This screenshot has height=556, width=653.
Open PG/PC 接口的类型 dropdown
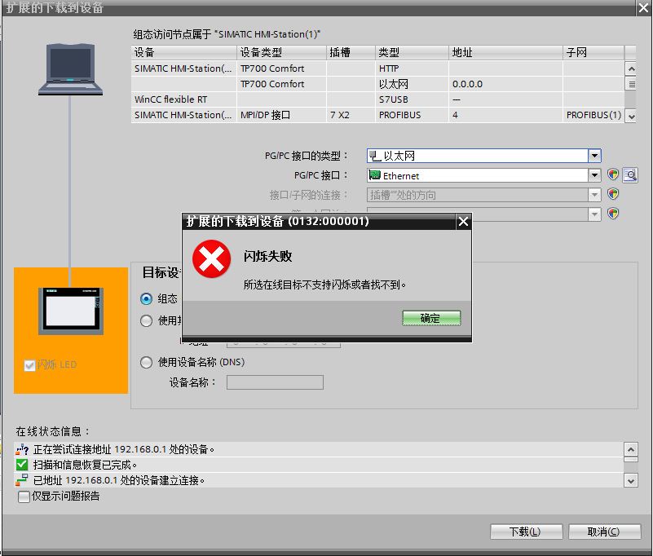tap(594, 156)
